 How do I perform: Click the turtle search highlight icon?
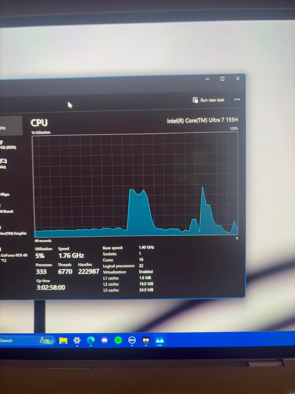click(x=47, y=341)
